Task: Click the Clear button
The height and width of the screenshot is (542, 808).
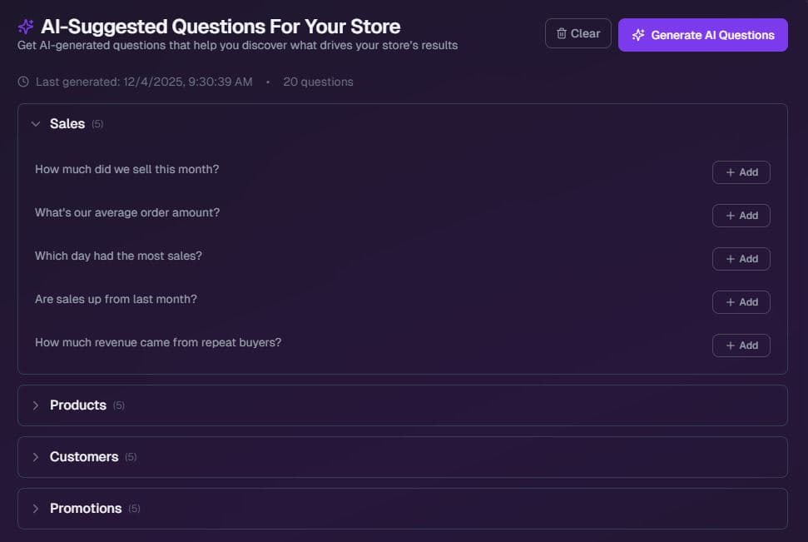Action: click(x=577, y=33)
